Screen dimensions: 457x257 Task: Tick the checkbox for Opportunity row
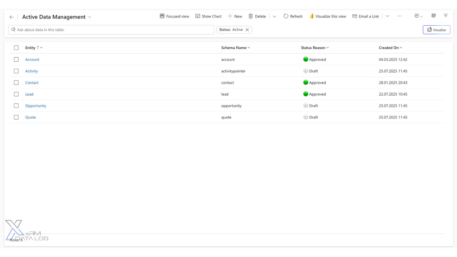coord(16,106)
